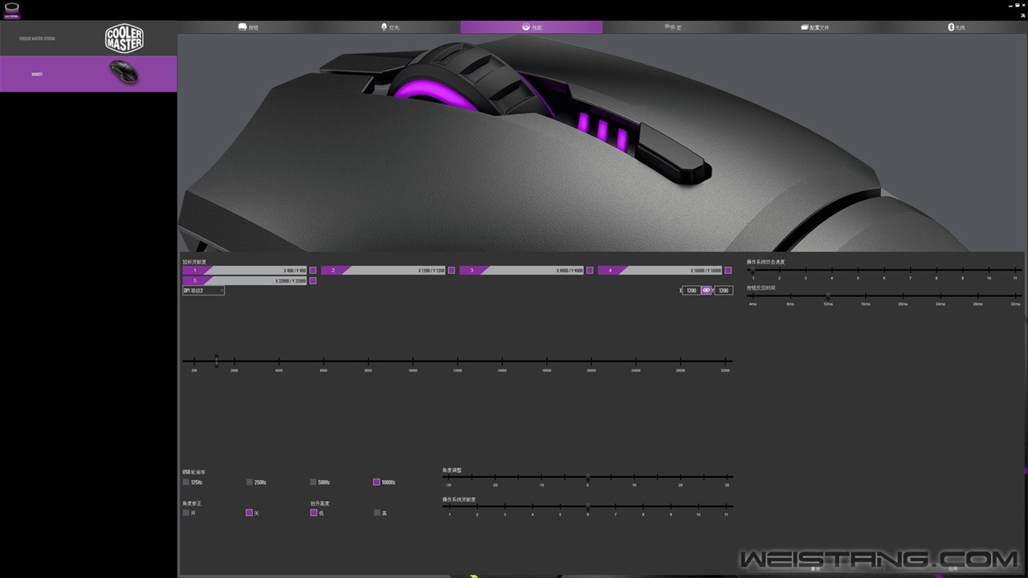Click the app icon in top-left corner
This screenshot has height=578, width=1028.
pos(11,10)
